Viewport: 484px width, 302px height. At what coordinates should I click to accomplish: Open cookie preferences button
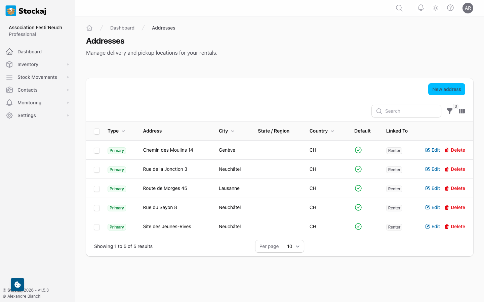(17, 285)
